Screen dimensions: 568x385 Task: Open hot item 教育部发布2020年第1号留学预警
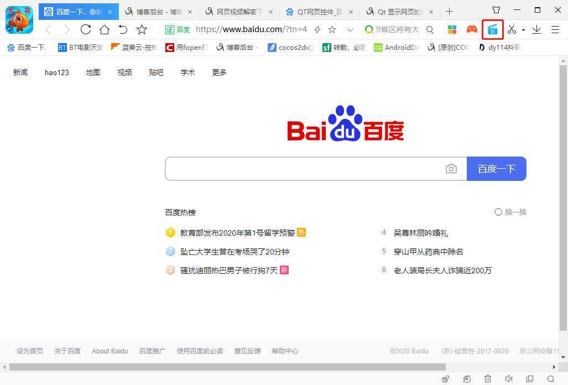[238, 233]
